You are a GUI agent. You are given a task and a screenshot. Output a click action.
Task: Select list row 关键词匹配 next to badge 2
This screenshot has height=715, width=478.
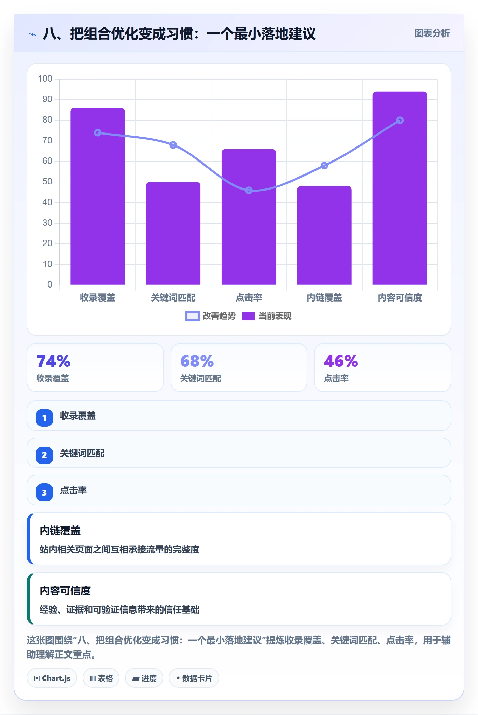239,453
